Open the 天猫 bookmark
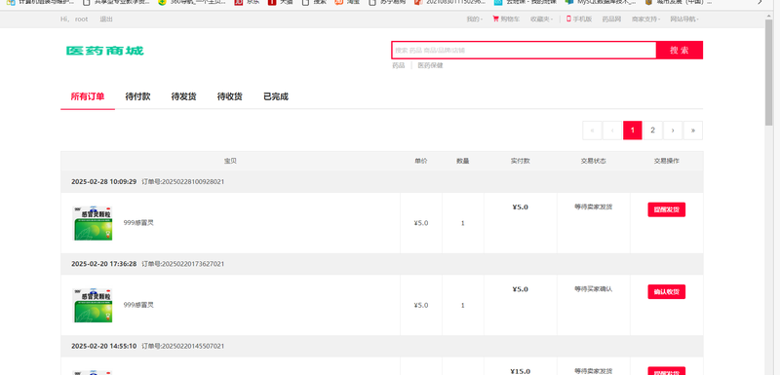 pos(281,2)
